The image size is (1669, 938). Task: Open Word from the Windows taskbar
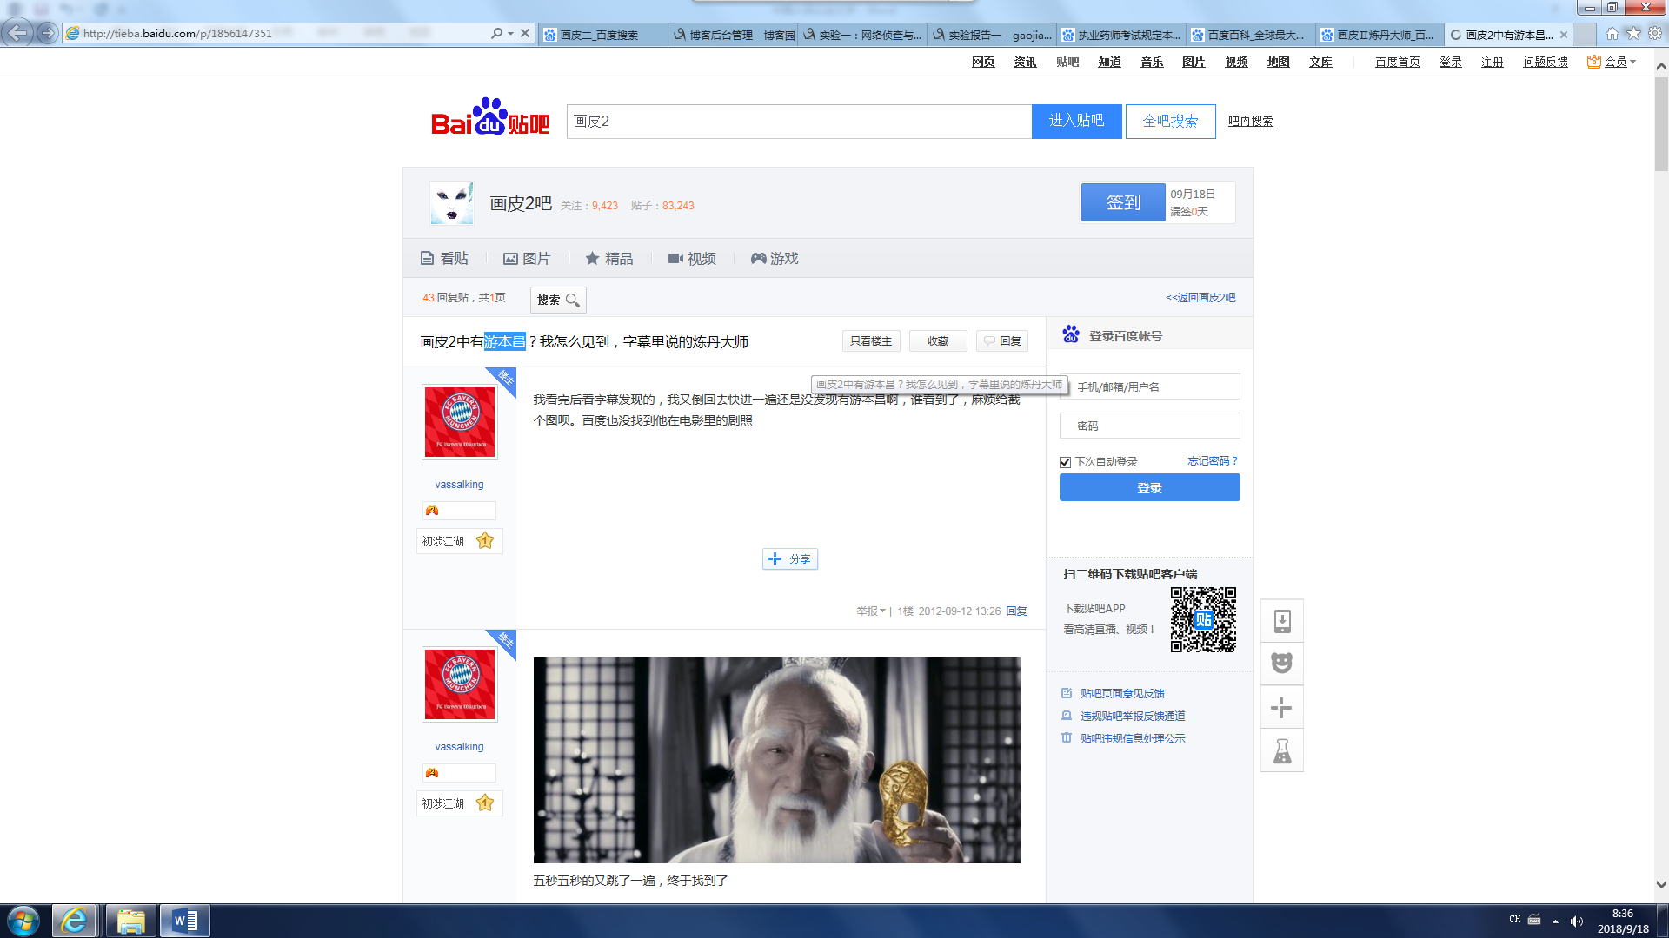pyautogui.click(x=185, y=921)
